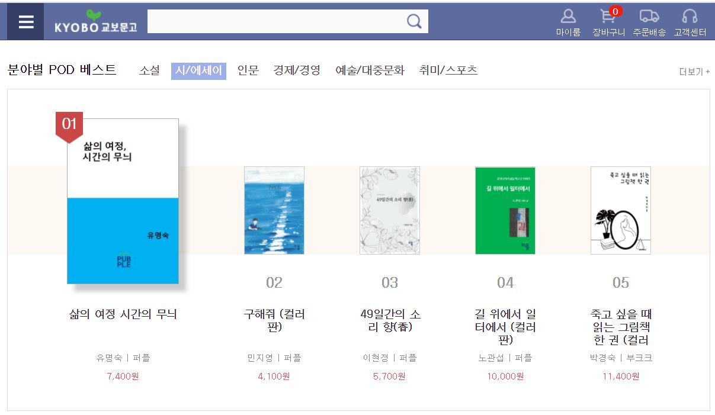Open the 삶의 여정 book cover
Screen dimensions: 715x415
pos(123,201)
